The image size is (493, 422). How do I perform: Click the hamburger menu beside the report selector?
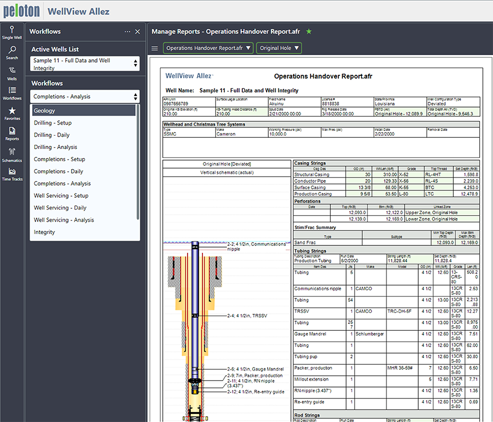coord(155,48)
